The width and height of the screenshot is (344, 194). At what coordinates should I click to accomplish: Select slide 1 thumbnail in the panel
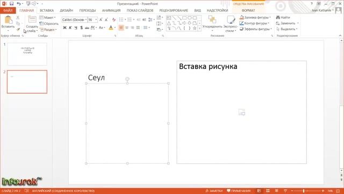[x=27, y=54]
